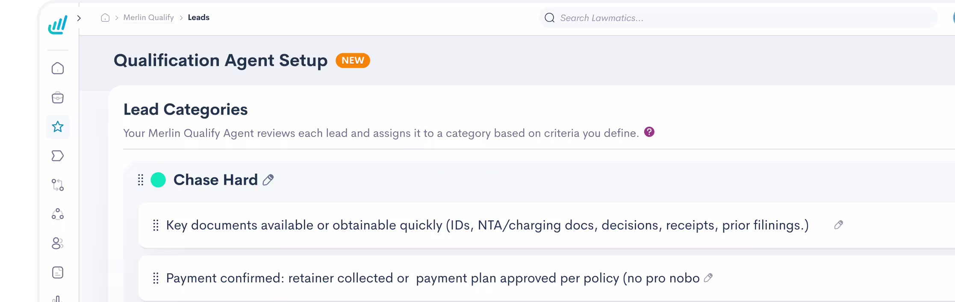Focus the Search Lawmatics field
Image resolution: width=955 pixels, height=302 pixels.
tap(738, 17)
